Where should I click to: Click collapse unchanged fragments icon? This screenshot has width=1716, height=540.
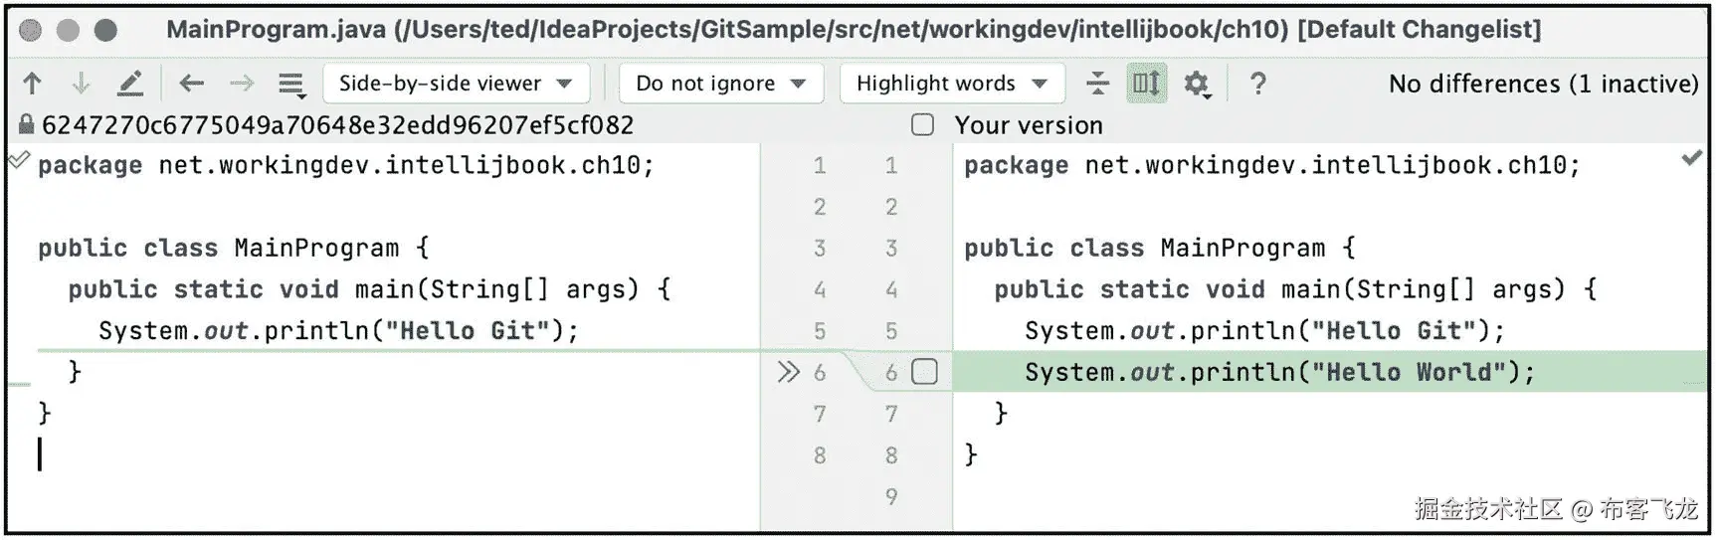click(x=1097, y=84)
